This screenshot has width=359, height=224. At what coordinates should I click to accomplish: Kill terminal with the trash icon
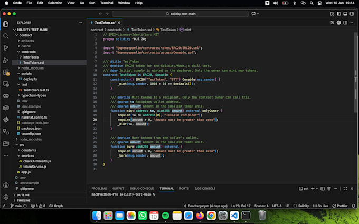click(329, 189)
